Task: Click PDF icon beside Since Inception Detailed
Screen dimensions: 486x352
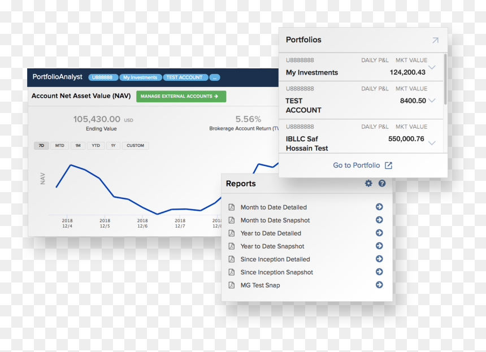Action: point(232,259)
